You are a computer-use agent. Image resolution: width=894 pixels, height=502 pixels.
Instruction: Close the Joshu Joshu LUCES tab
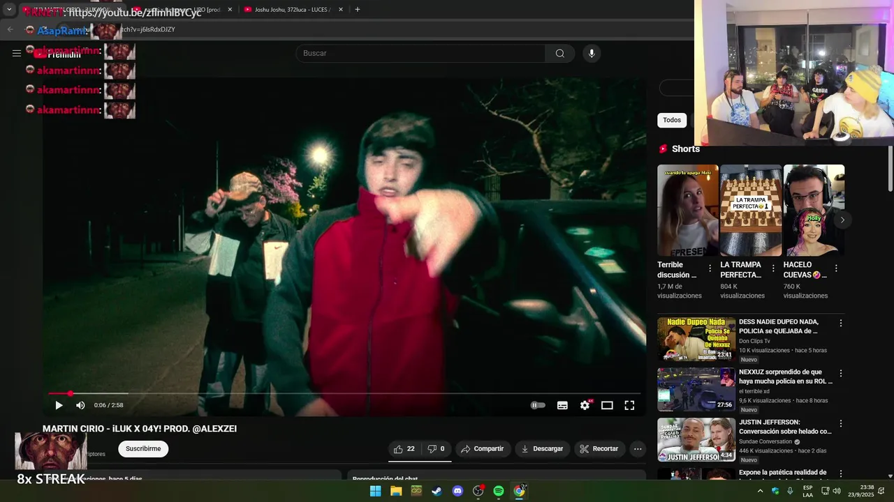(341, 10)
